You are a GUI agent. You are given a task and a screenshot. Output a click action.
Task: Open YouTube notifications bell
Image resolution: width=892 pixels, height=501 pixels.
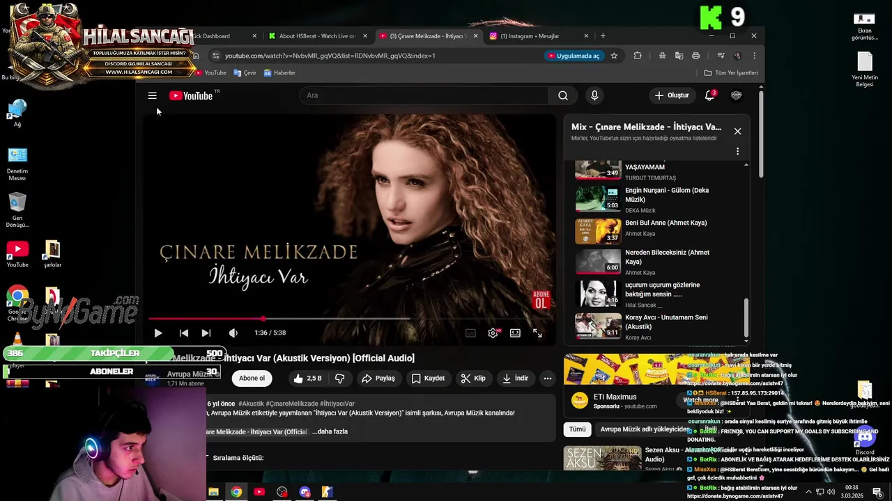coord(709,95)
